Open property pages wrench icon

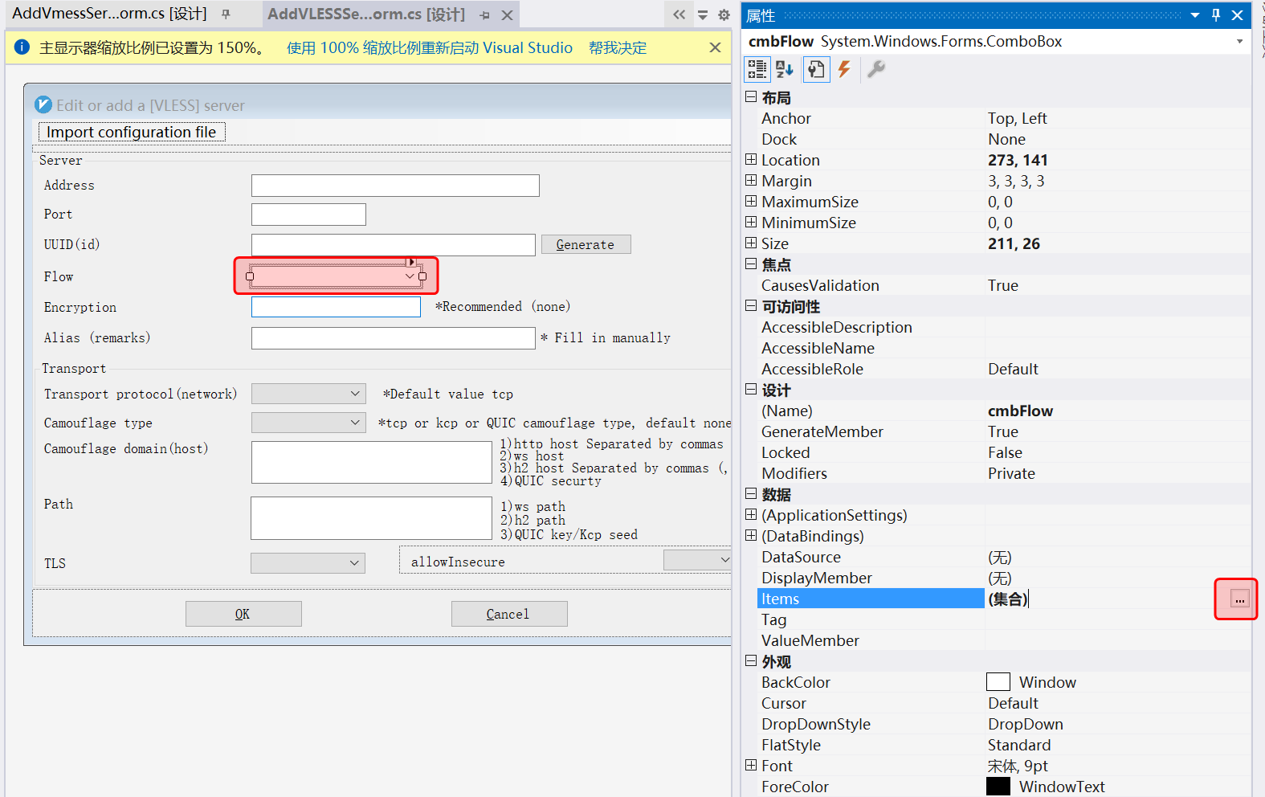point(876,70)
